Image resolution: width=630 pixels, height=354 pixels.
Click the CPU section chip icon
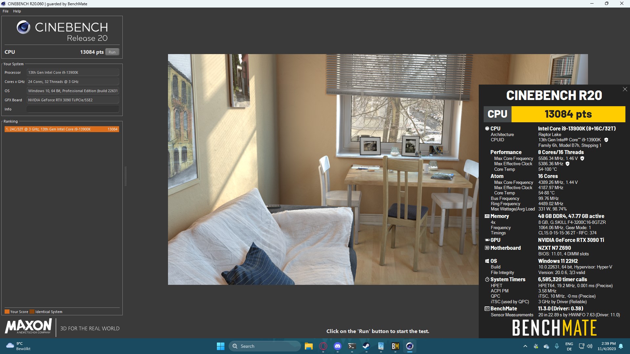pyautogui.click(x=487, y=128)
